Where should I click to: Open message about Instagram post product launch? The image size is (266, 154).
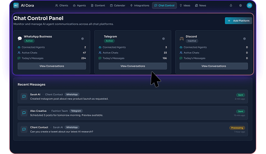133,97
